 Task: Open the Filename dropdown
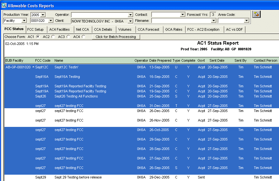pos(214,21)
